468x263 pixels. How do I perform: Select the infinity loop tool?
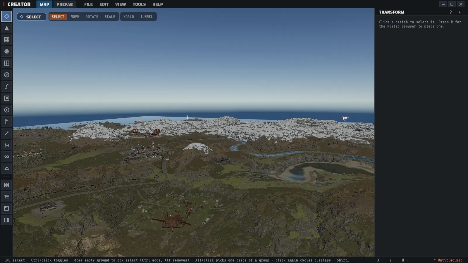(6, 157)
